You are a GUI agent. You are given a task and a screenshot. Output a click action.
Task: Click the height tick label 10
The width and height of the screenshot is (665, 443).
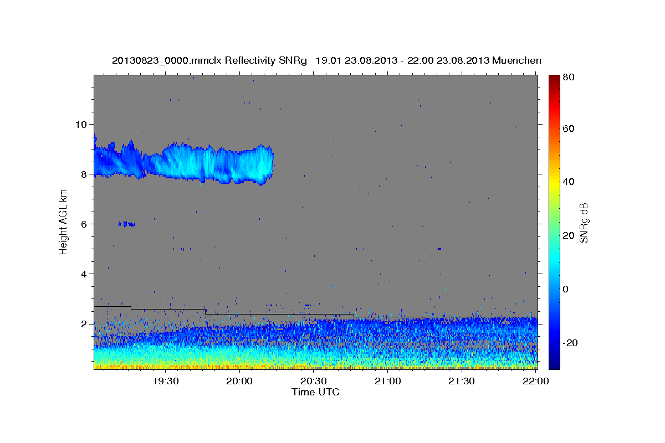coord(81,124)
